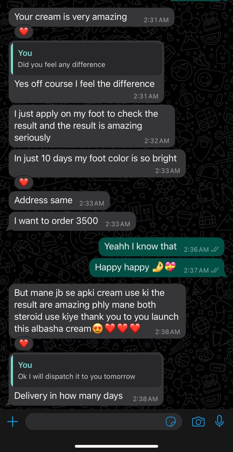The height and width of the screenshot is (452, 233).
Task: Open the sticker picker icon
Action: [171, 422]
